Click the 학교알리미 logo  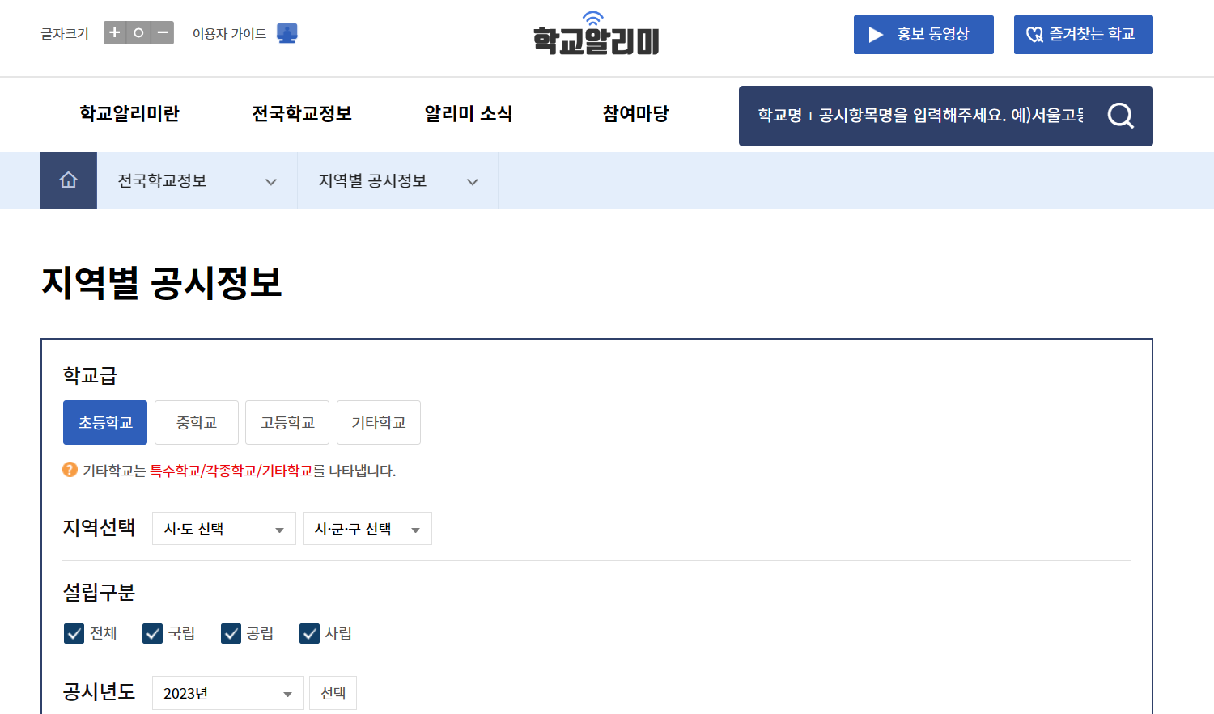595,36
